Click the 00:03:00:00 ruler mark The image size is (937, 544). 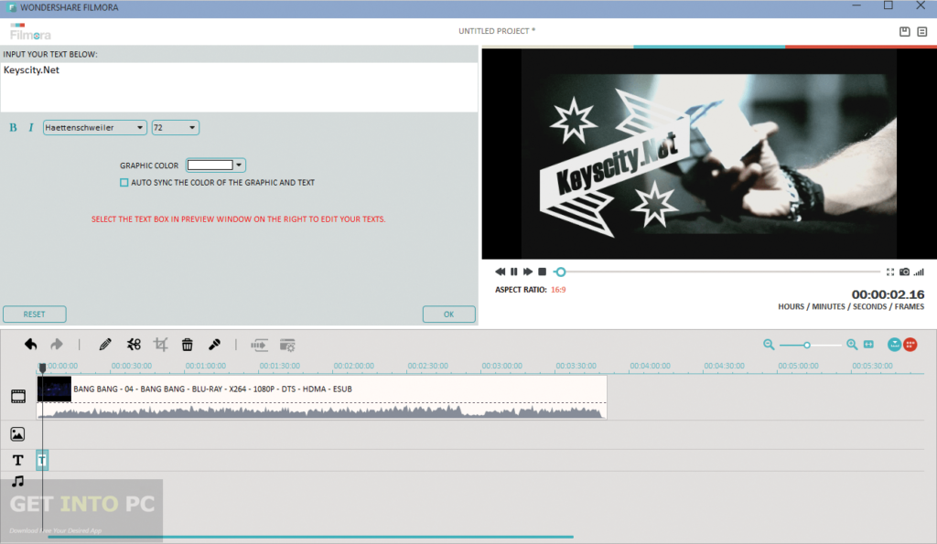pyautogui.click(x=502, y=366)
